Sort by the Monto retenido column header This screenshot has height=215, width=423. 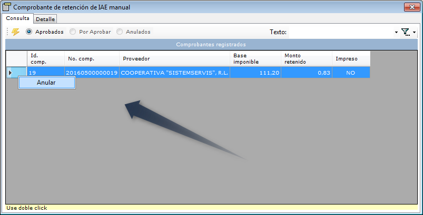pyautogui.click(x=307, y=59)
